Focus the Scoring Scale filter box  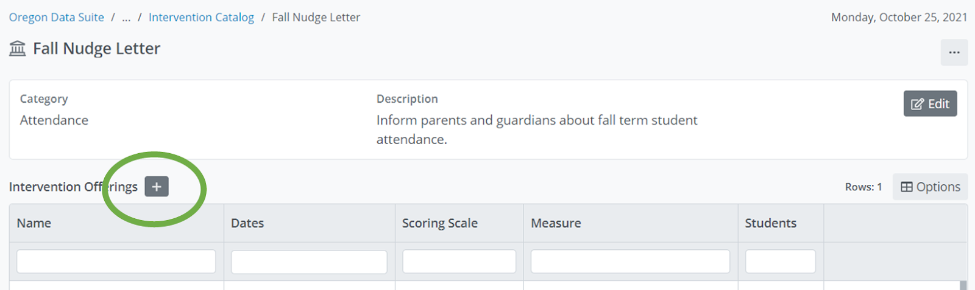point(459,261)
